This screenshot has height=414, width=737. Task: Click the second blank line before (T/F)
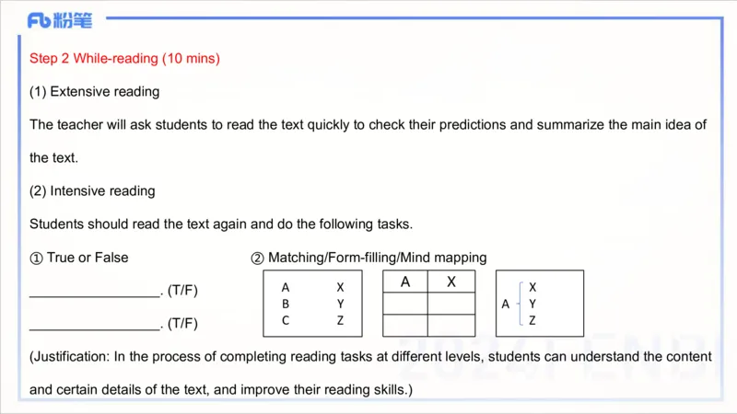pyautogui.click(x=94, y=324)
